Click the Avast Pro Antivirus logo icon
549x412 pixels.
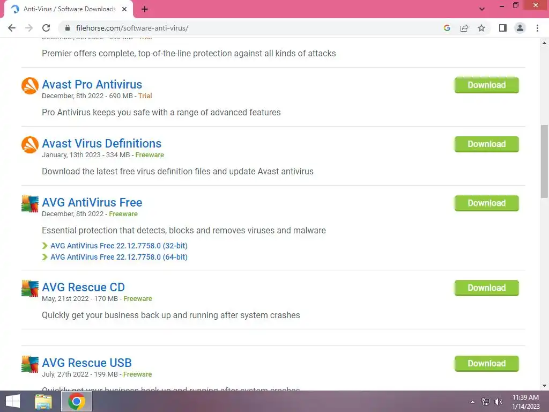point(30,86)
